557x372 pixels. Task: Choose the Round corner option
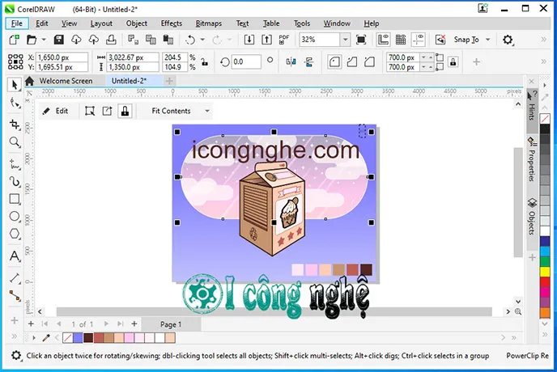[x=334, y=62]
